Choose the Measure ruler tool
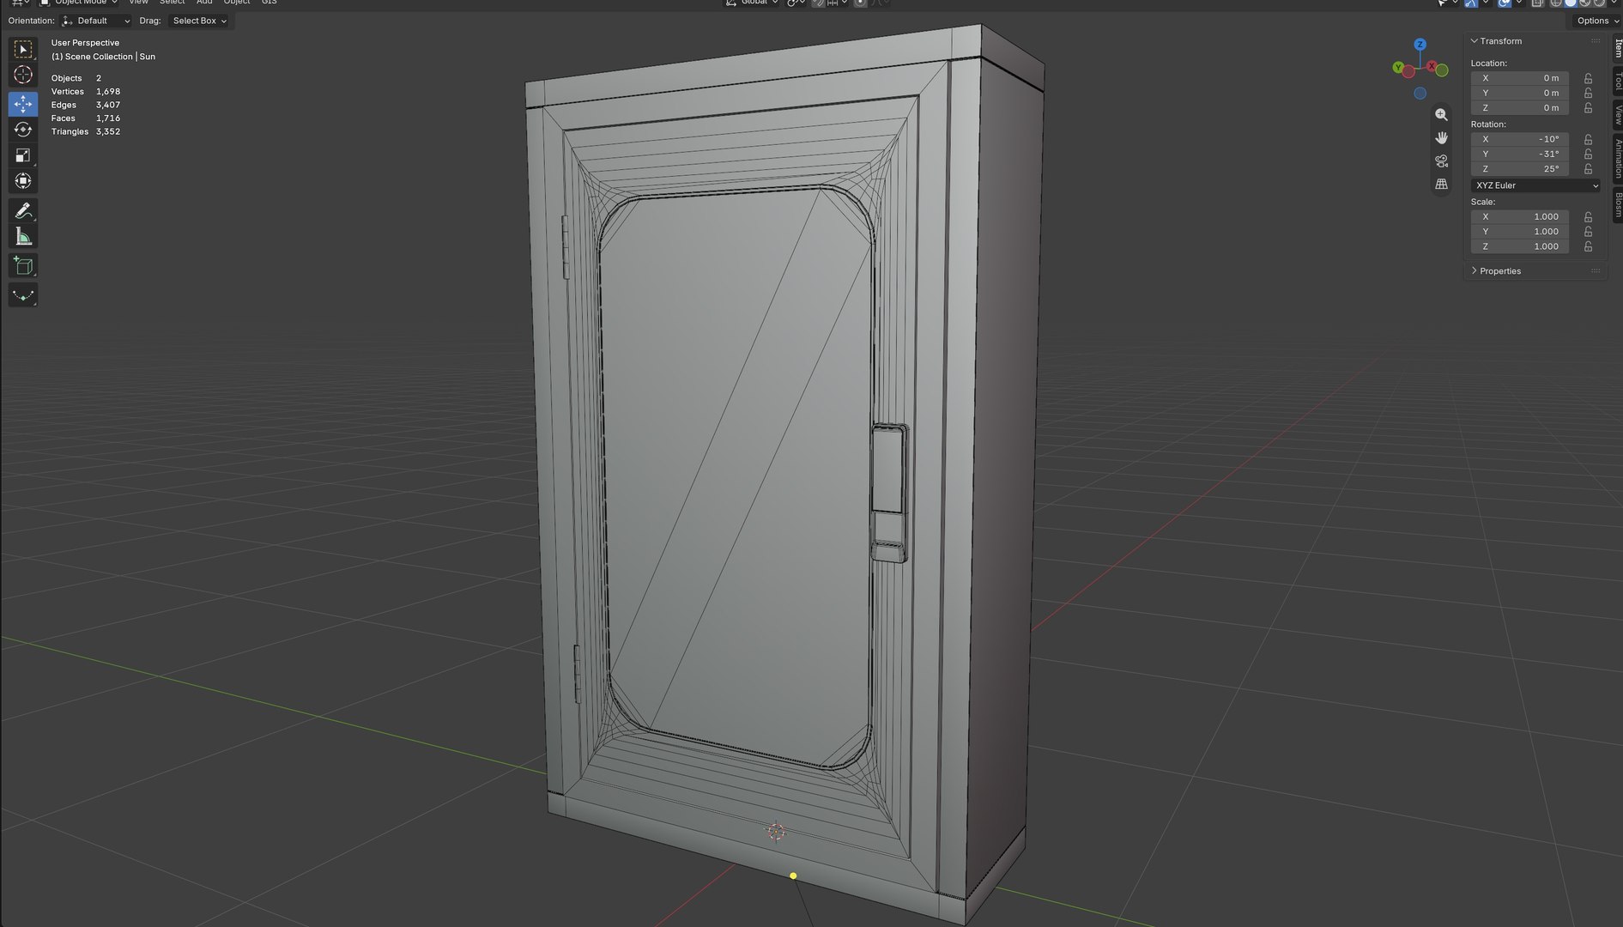Screen dimensions: 1623x927 click(x=23, y=237)
